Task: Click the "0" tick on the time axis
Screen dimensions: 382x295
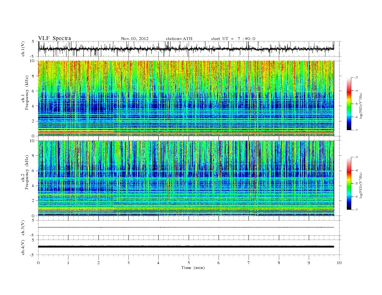Action: pos(38,263)
